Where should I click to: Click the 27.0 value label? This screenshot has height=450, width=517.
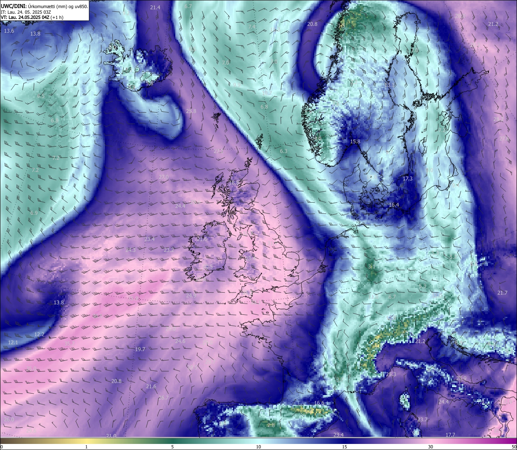164,177
